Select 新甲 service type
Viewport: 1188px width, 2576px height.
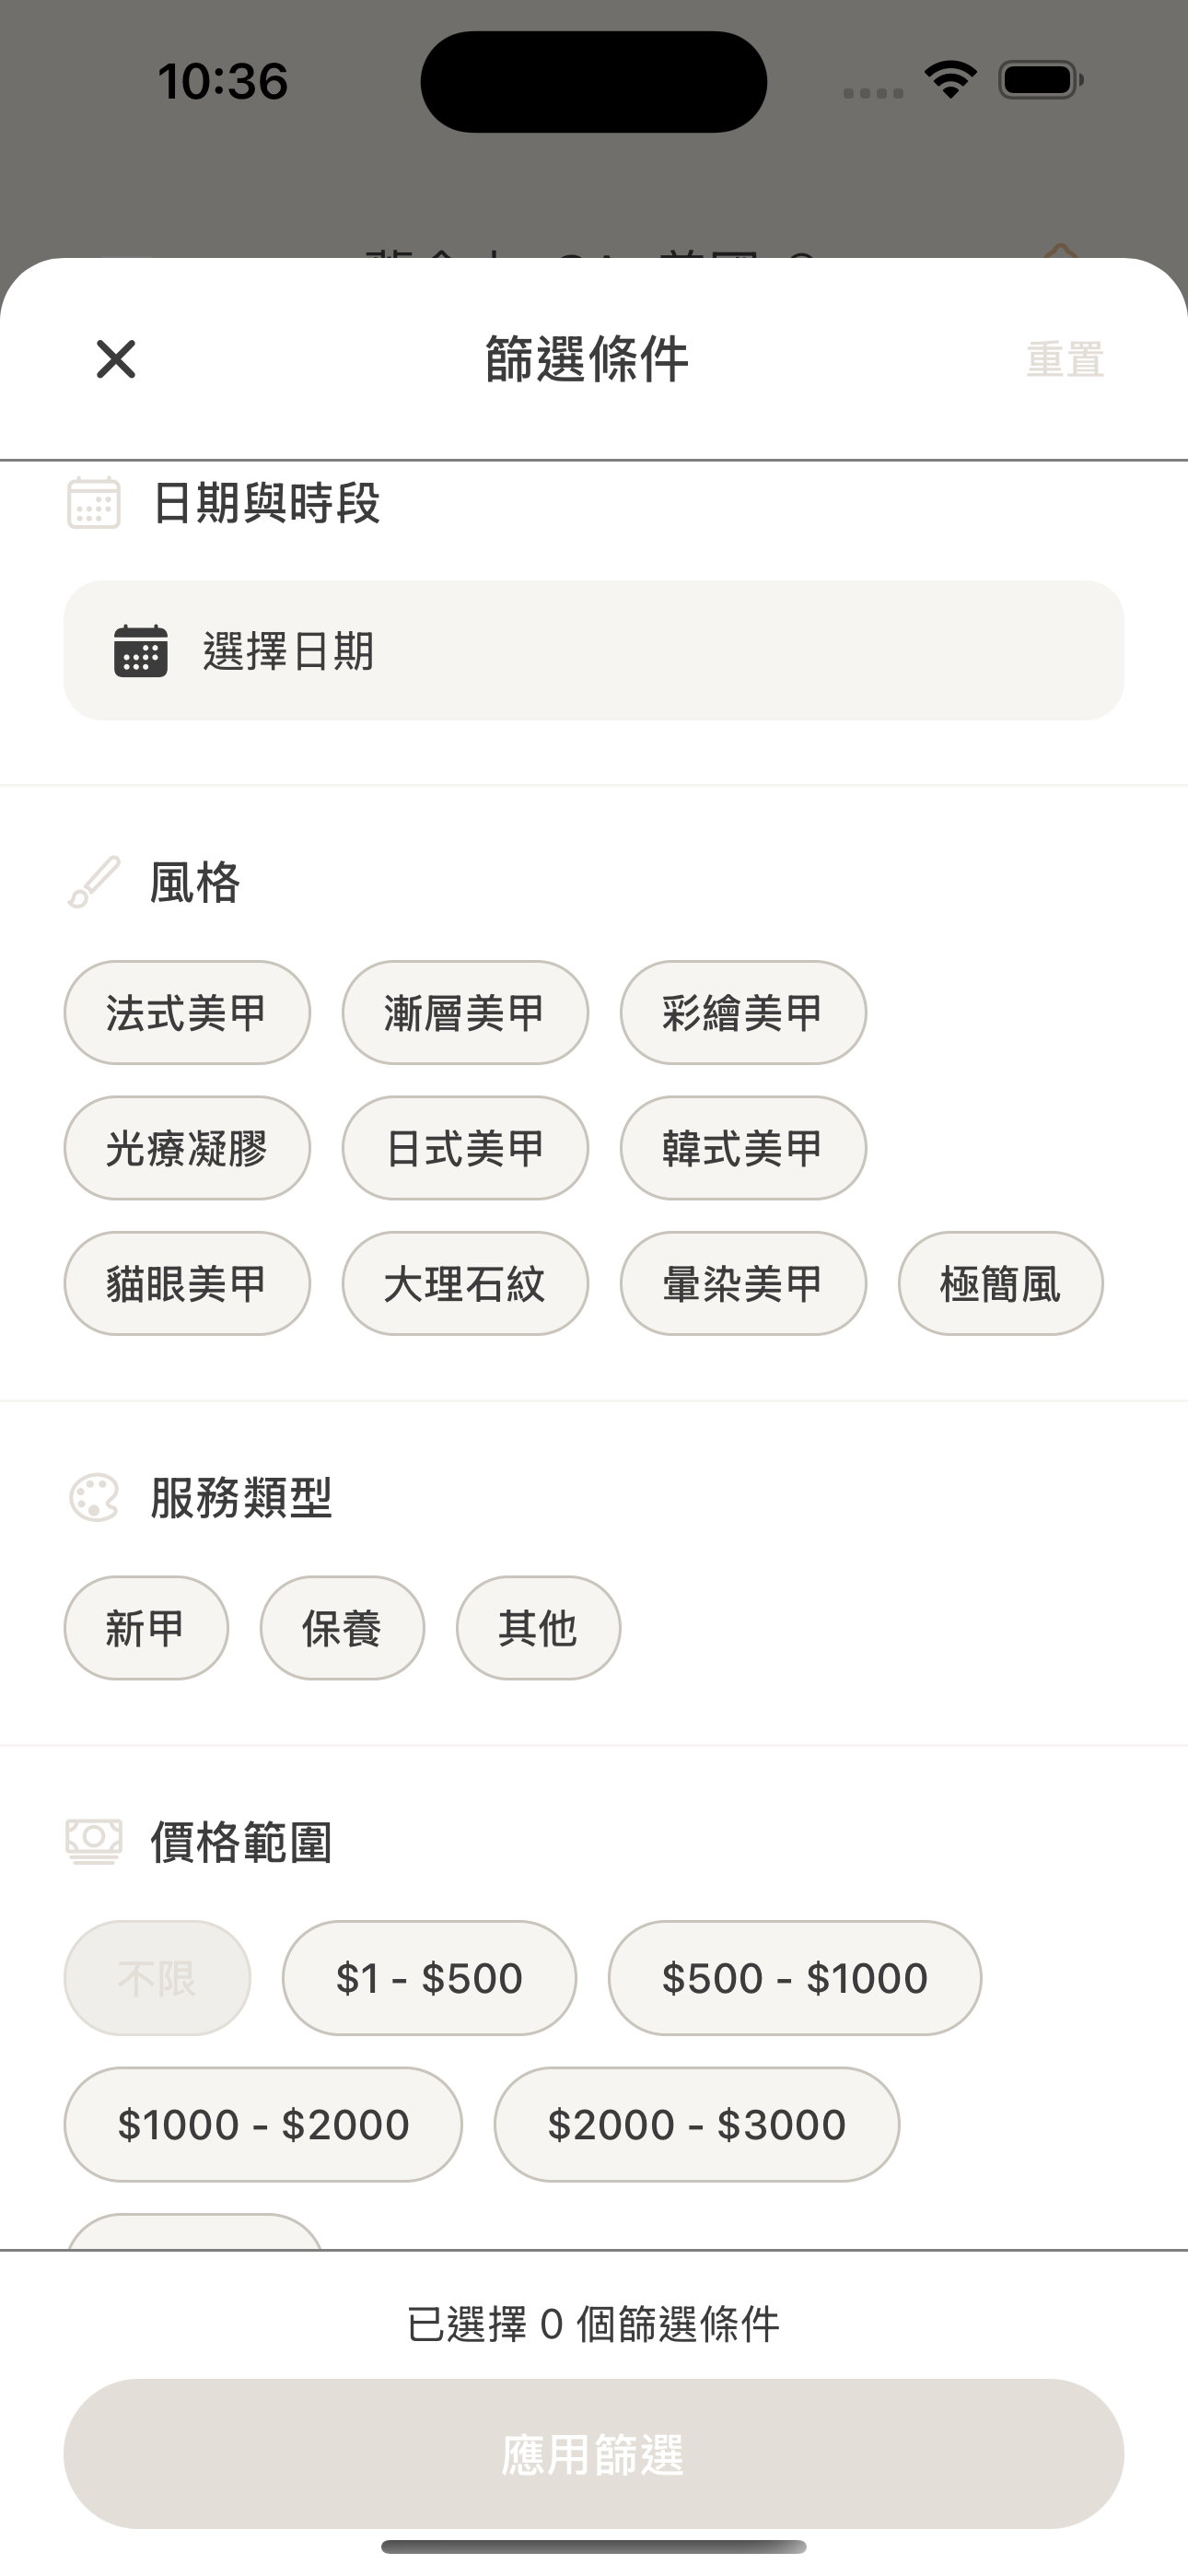click(146, 1628)
